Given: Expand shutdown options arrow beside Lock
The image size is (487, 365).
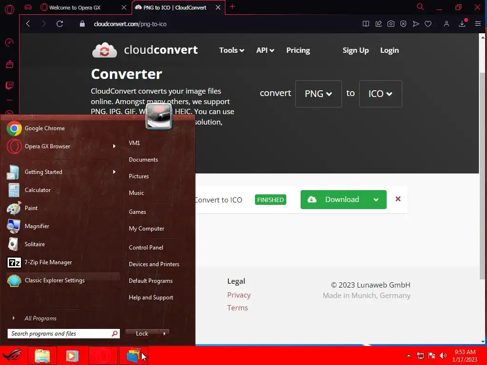Looking at the screenshot, I should 164,333.
